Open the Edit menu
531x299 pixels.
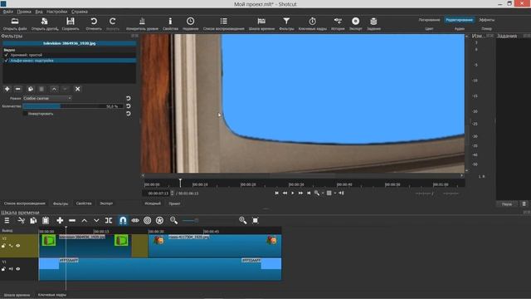[24, 12]
